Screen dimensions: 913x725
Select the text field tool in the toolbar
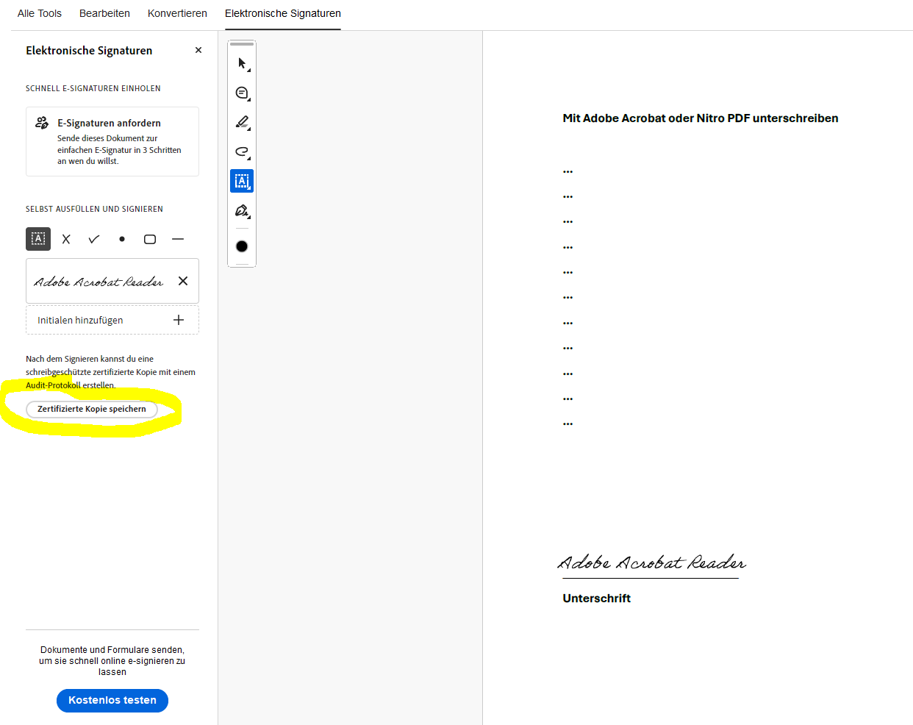point(242,181)
